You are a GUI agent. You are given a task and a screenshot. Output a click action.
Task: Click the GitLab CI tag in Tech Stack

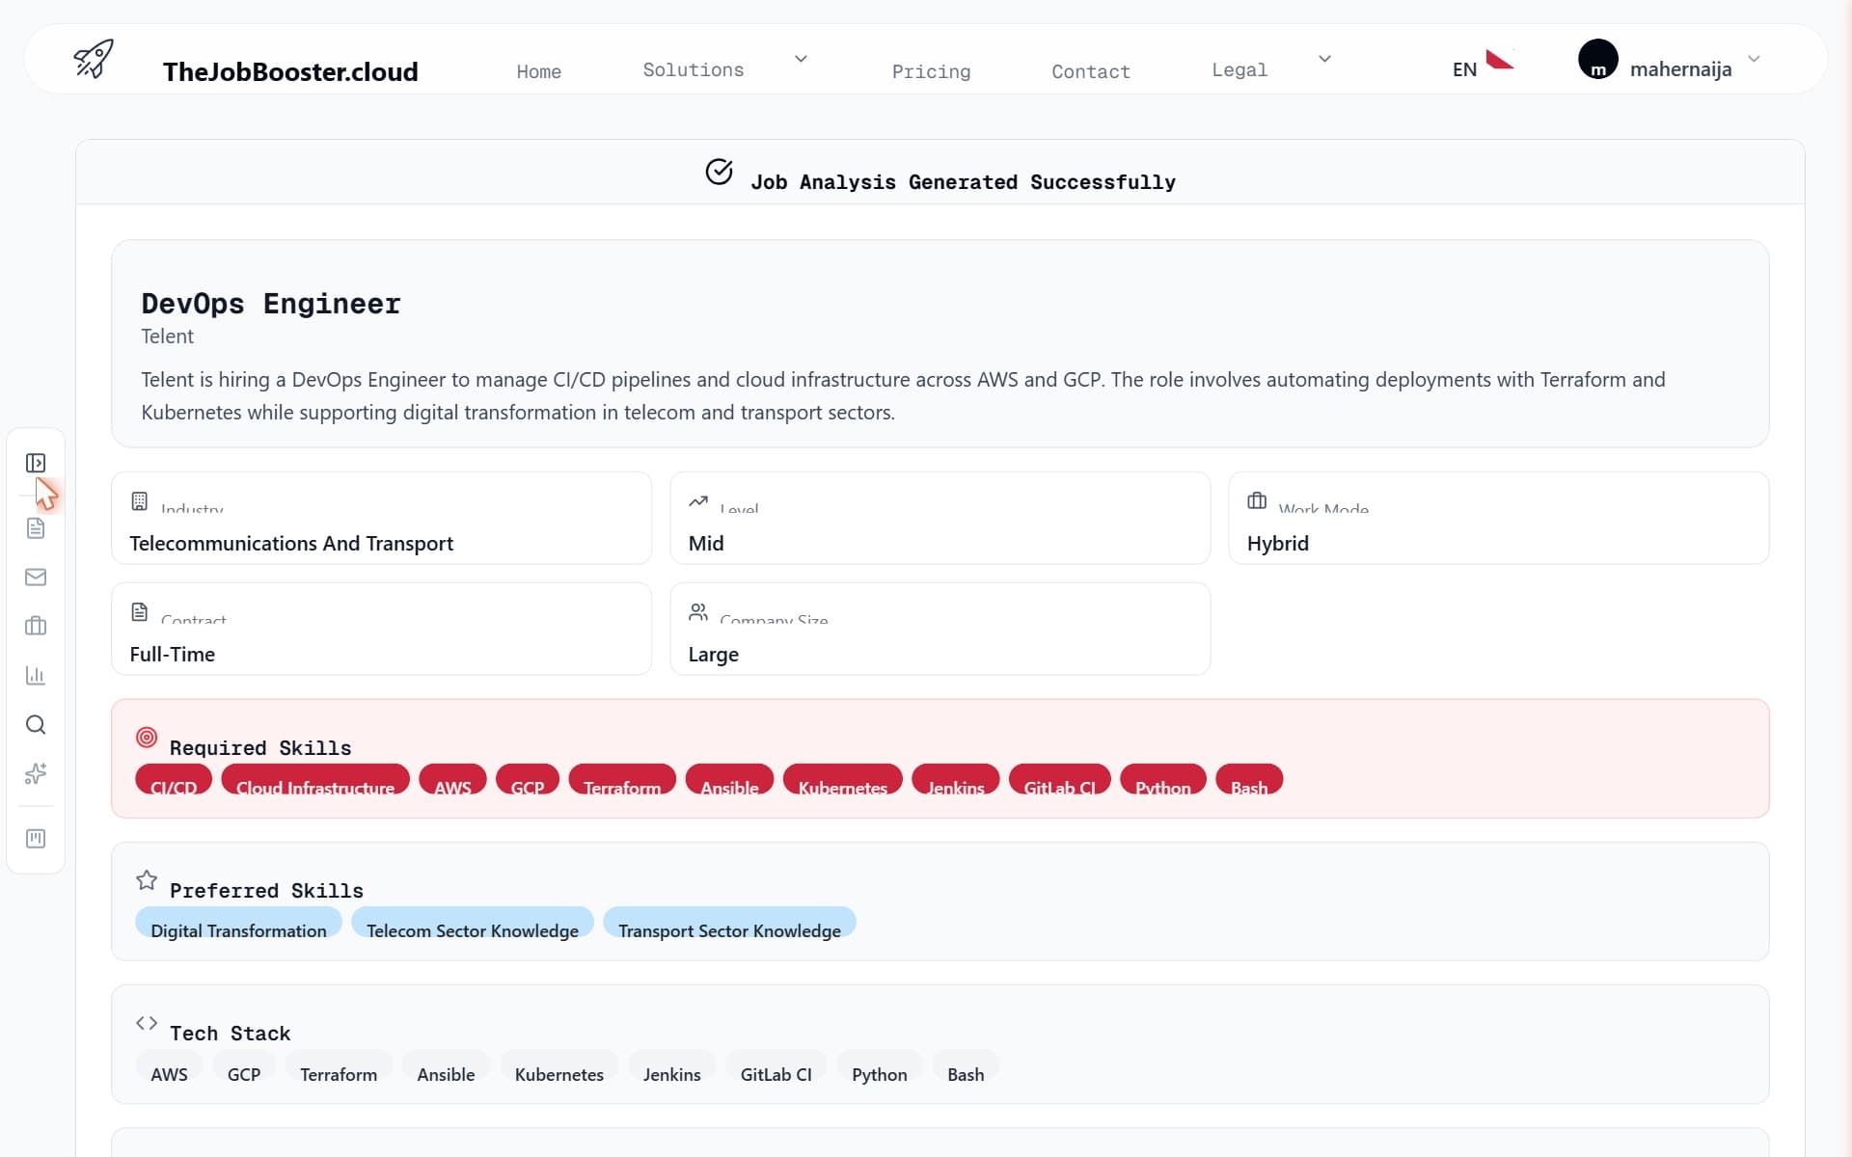[776, 1066]
